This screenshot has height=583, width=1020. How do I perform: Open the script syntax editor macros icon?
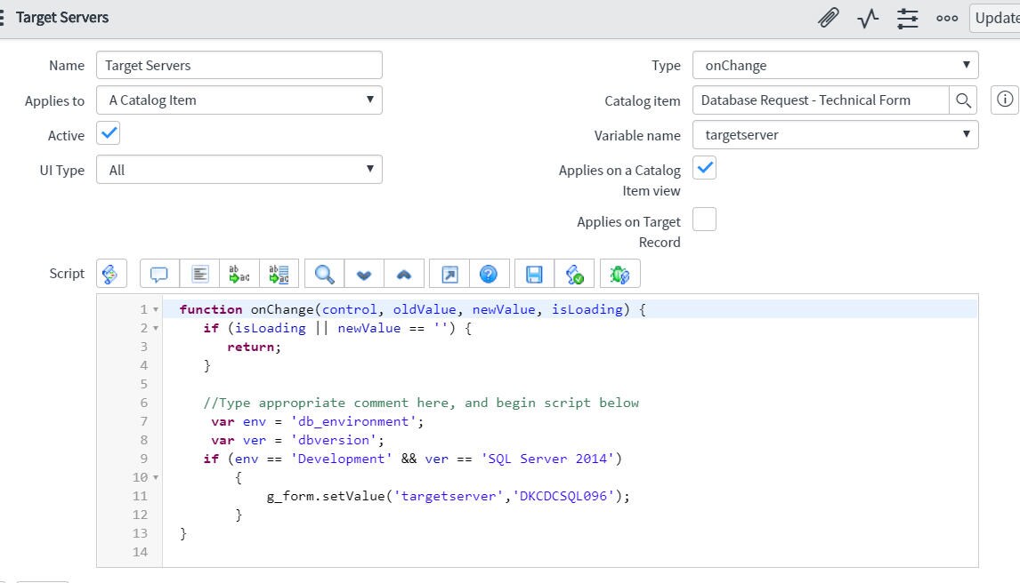[111, 273]
